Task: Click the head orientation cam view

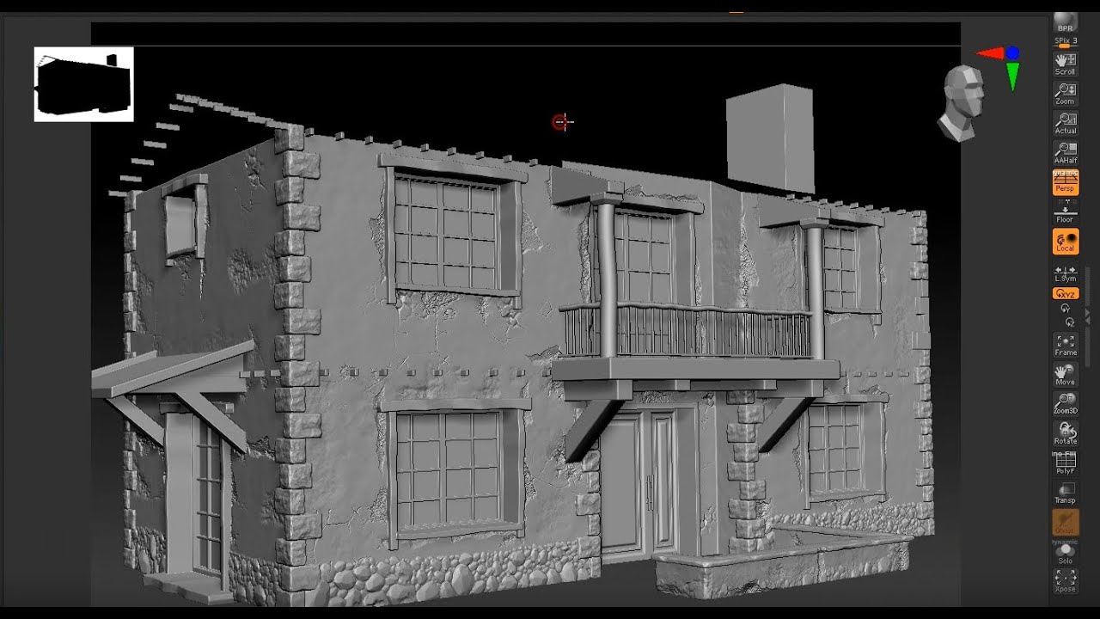Action: tap(961, 102)
